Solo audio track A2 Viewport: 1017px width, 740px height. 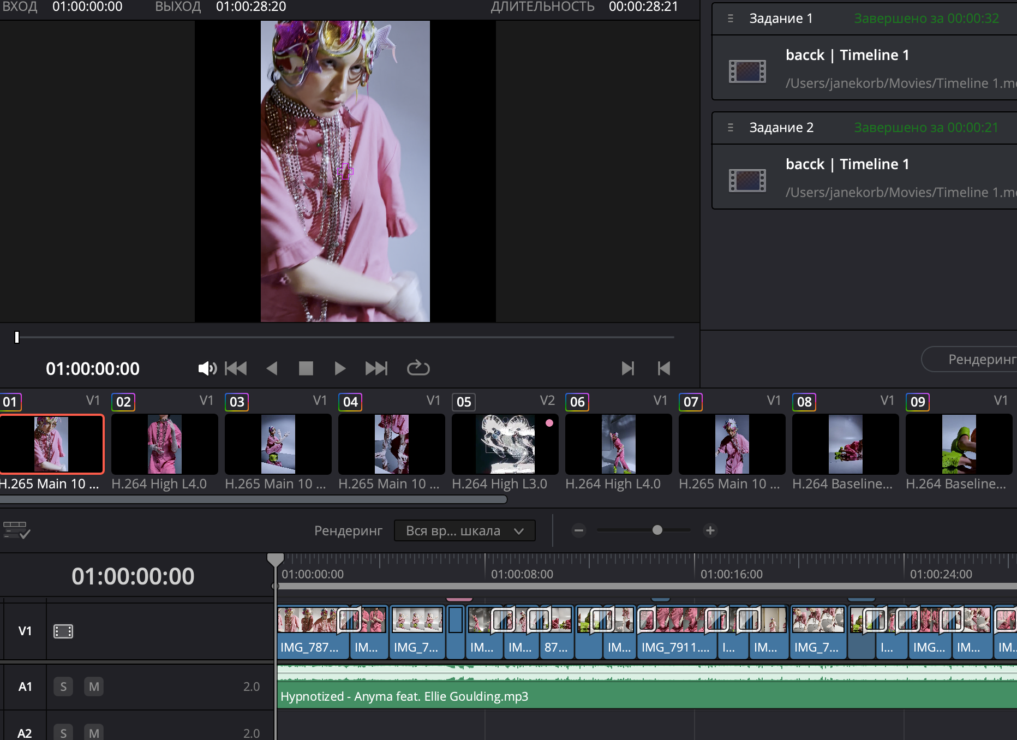point(63,732)
